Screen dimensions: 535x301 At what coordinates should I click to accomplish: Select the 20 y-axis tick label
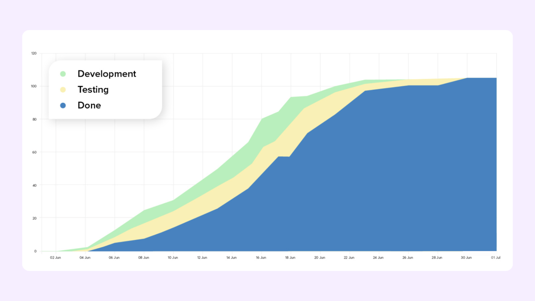34,218
